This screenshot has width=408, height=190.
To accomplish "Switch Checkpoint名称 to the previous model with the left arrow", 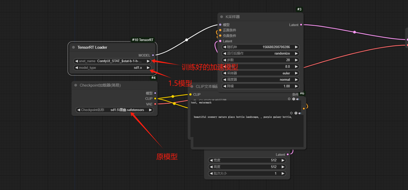I will (x=79, y=110).
